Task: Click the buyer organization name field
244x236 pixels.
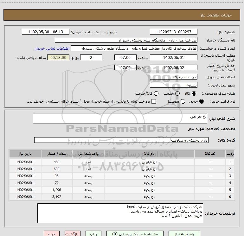Action: [x=126, y=40]
